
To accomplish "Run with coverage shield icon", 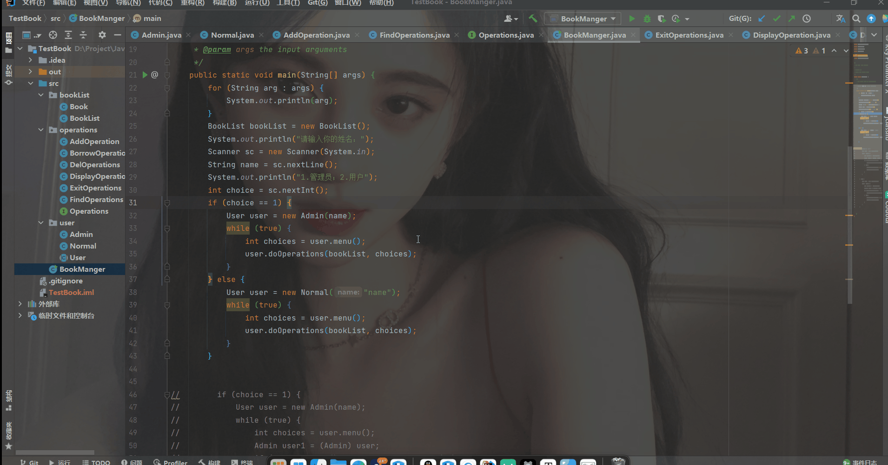I will (x=661, y=19).
